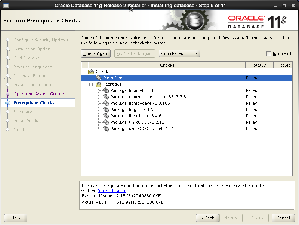Click the Checks column header
Screen dimensions: 299x225
coord(167,65)
